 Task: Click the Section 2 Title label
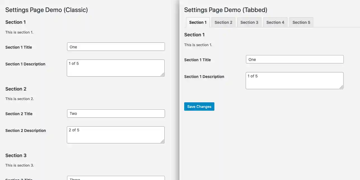(19, 114)
